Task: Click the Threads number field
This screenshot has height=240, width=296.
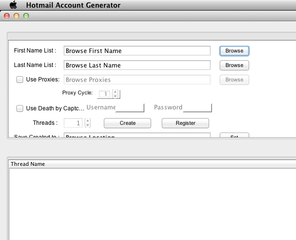Action: pyautogui.click(x=73, y=123)
